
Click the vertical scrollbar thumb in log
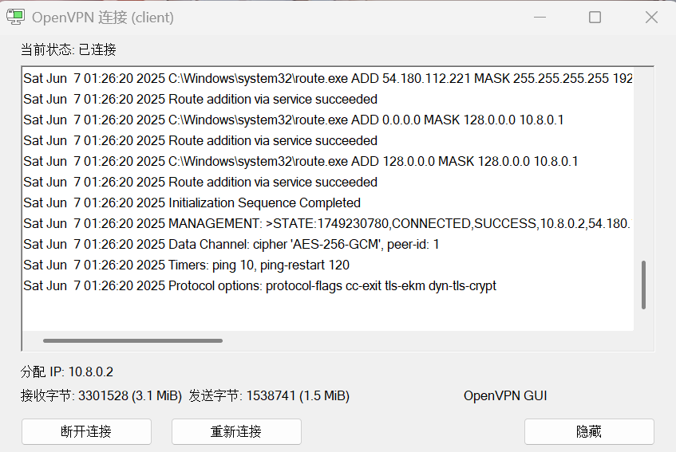click(x=643, y=285)
